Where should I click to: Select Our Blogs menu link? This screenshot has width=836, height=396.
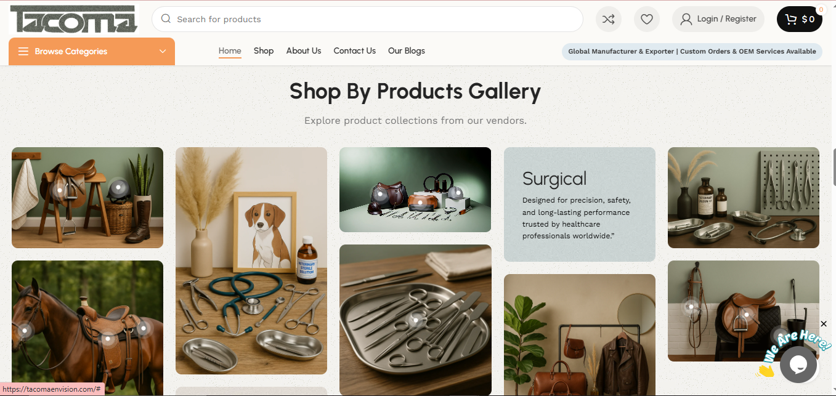click(x=407, y=51)
